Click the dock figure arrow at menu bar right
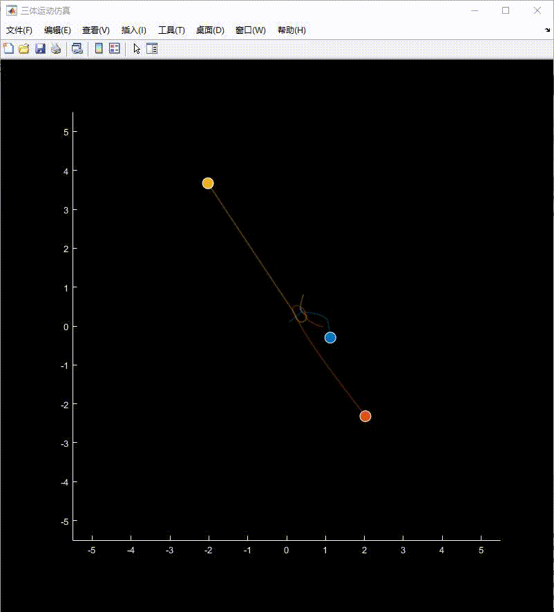The height and width of the screenshot is (612, 554). pos(547,30)
